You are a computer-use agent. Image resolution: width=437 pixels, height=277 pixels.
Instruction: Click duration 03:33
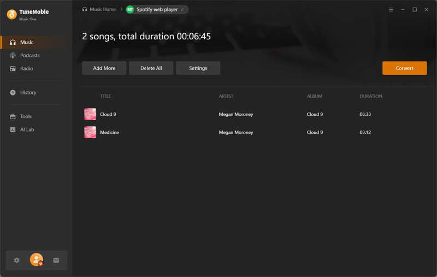pos(365,114)
